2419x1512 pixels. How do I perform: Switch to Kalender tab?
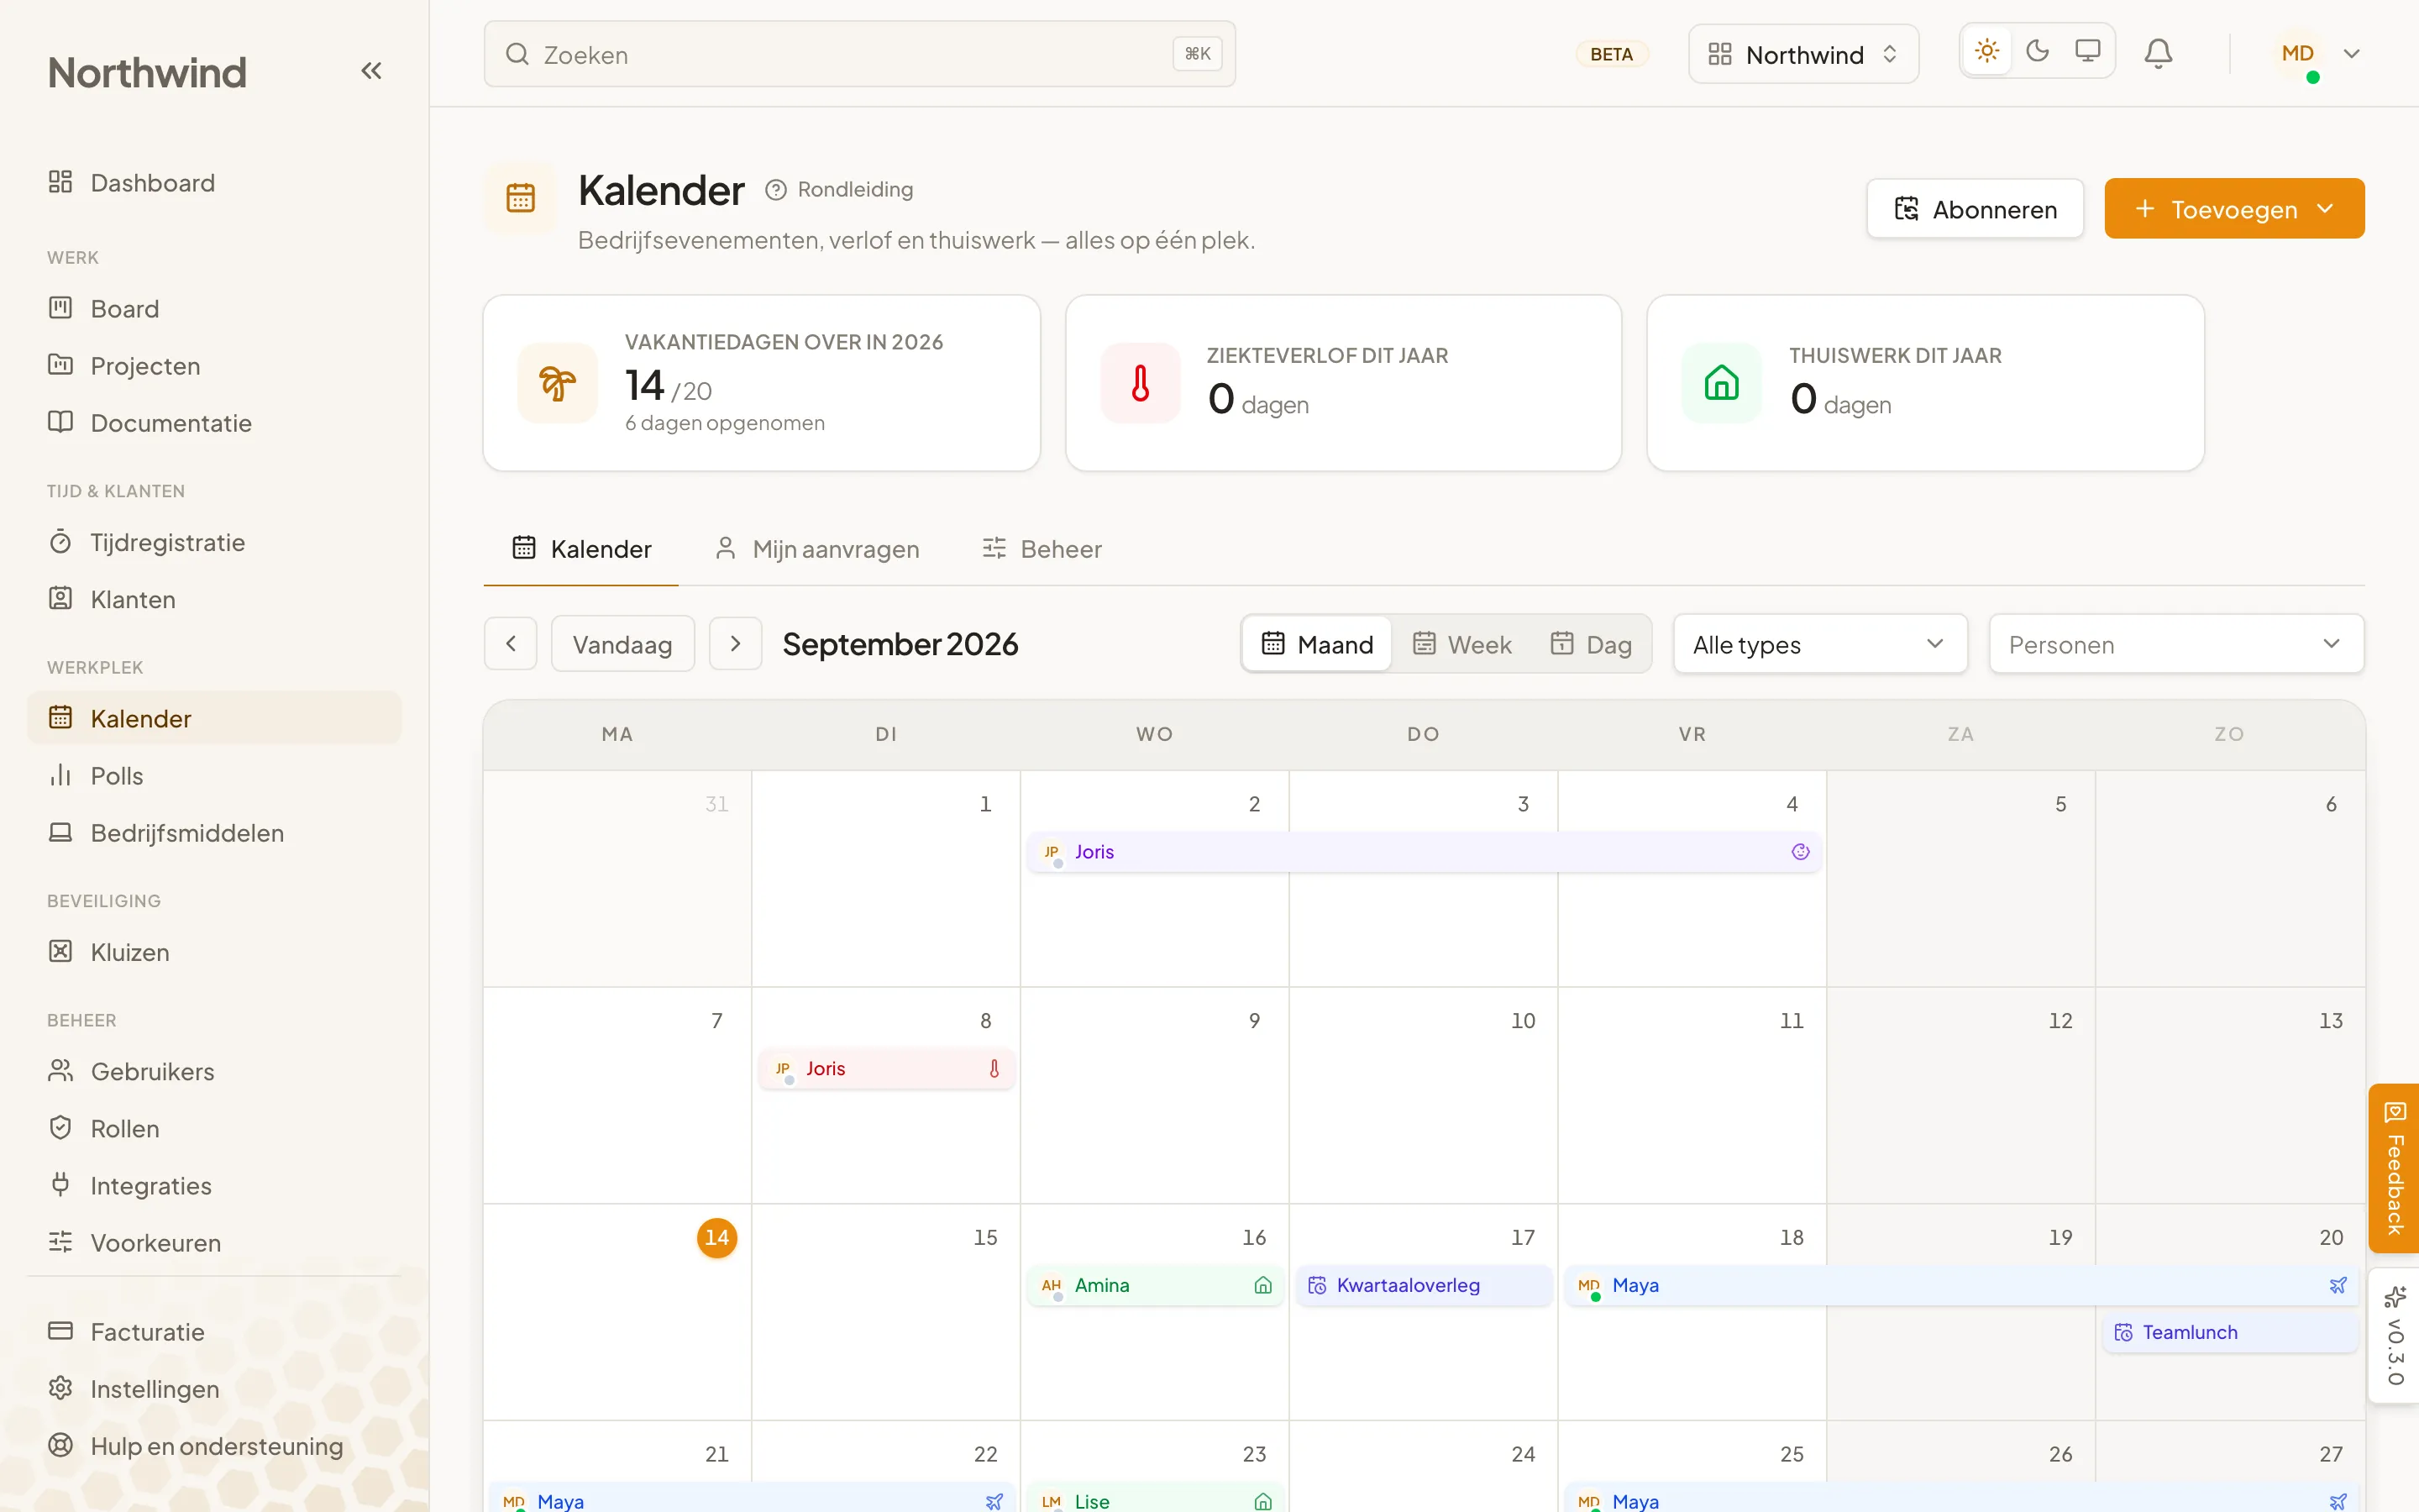click(x=580, y=549)
